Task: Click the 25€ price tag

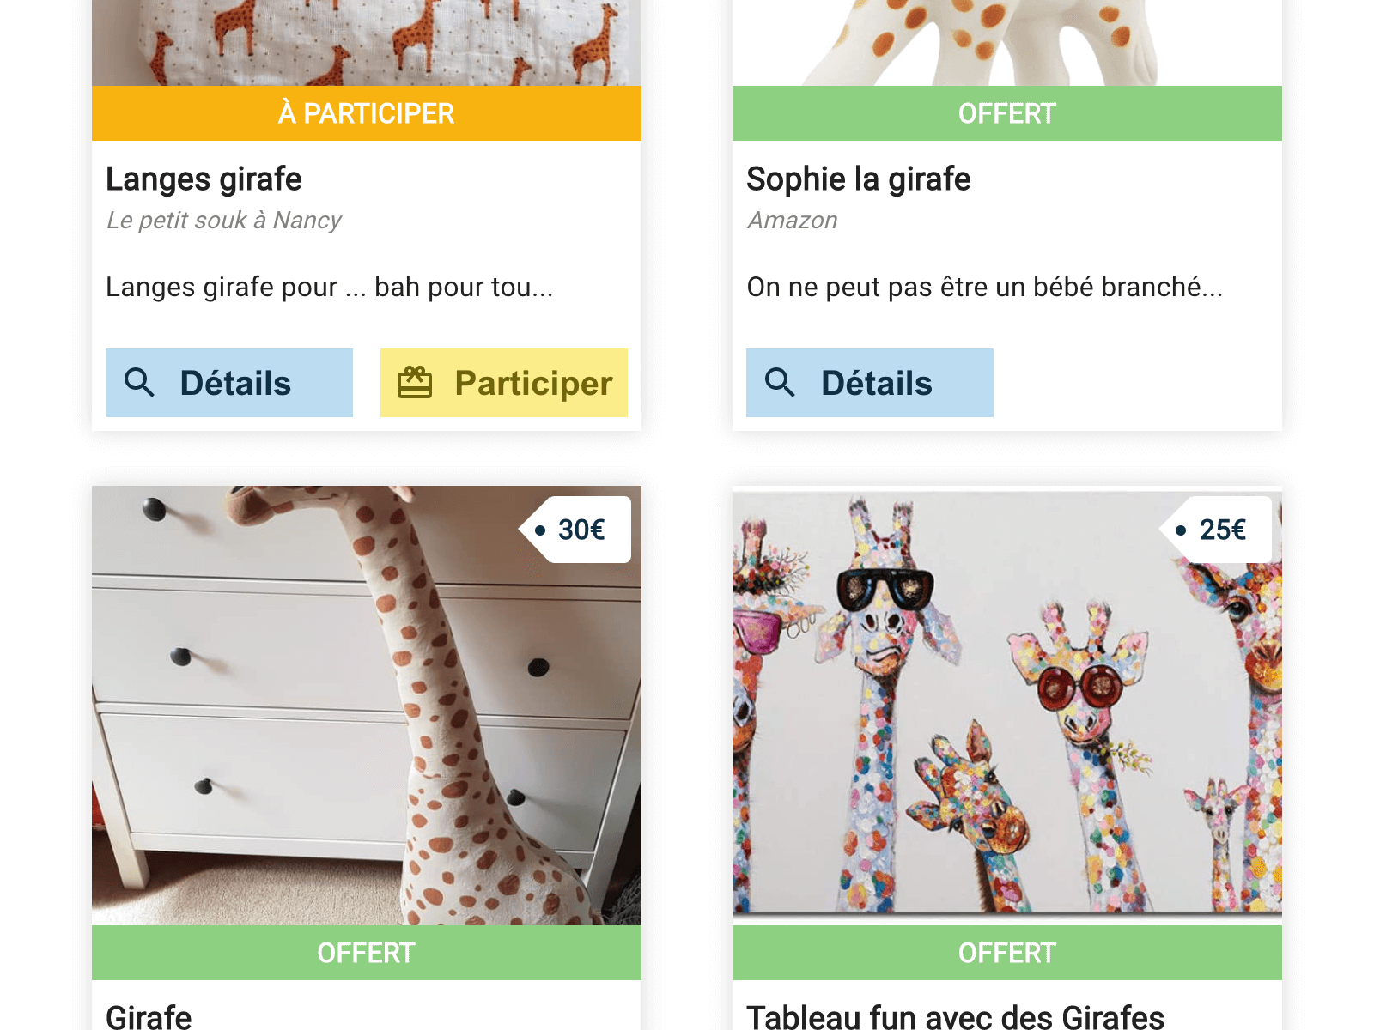Action: [1215, 530]
